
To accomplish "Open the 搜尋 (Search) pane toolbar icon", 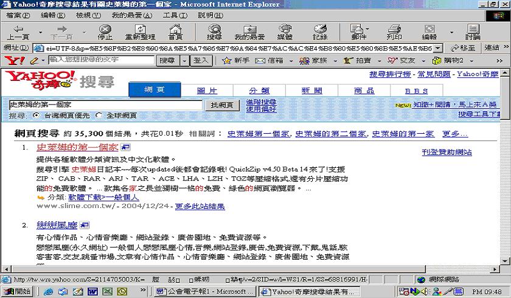I will (214, 32).
